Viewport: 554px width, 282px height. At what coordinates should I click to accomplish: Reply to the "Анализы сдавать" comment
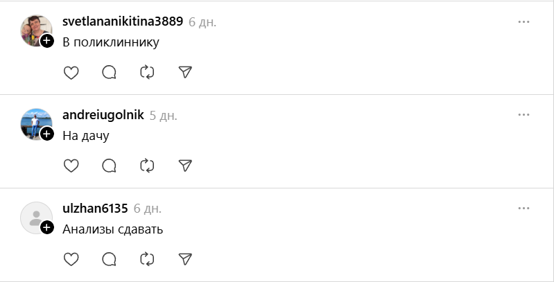[109, 259]
